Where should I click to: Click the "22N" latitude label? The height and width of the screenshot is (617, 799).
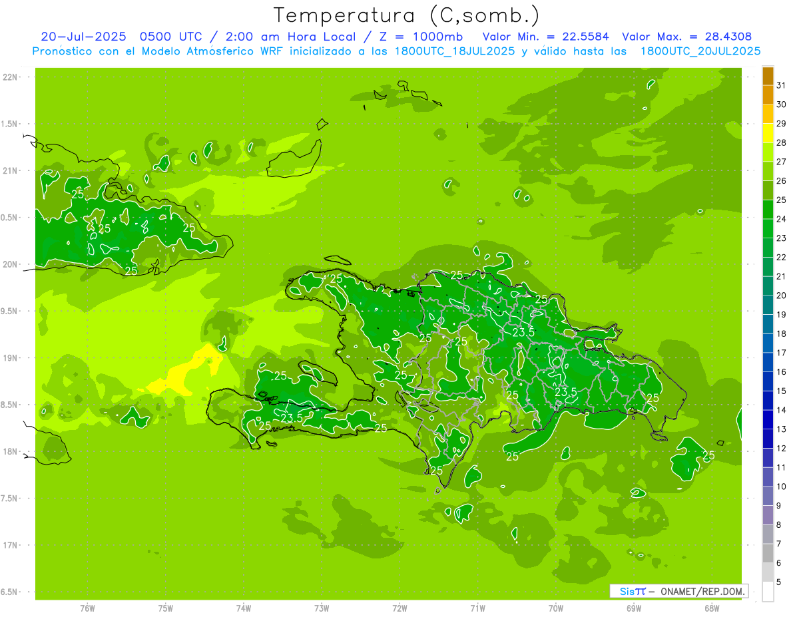(11, 77)
